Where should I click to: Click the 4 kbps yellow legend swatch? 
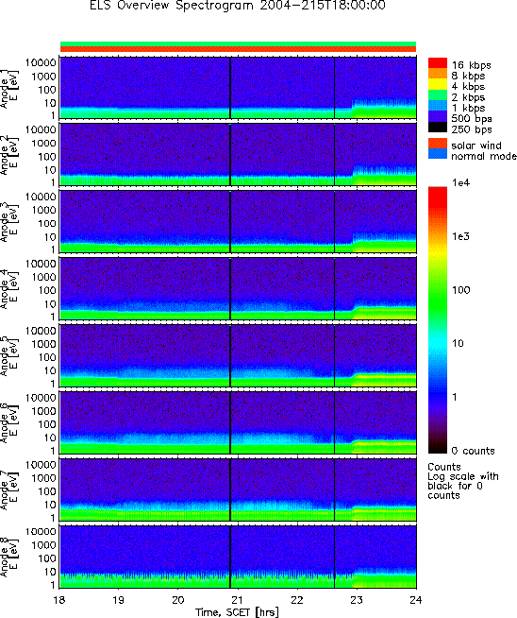pos(438,84)
